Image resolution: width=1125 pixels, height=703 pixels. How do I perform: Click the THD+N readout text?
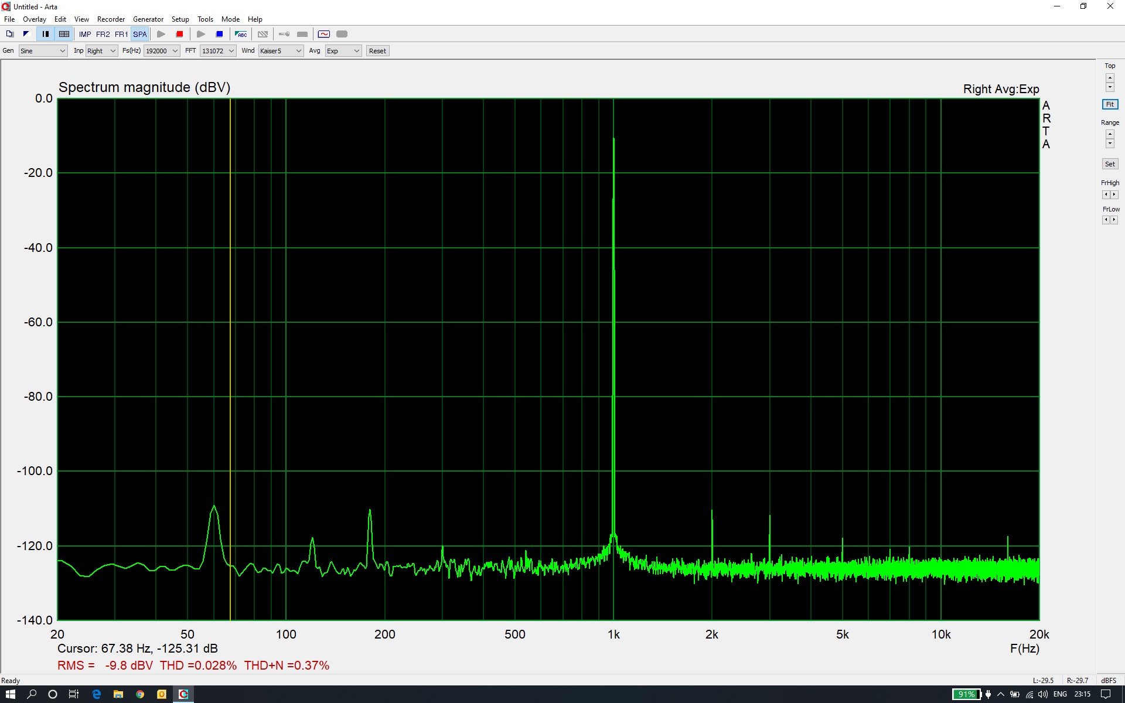coord(287,666)
